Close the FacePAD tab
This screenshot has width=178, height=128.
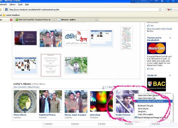(54, 20)
